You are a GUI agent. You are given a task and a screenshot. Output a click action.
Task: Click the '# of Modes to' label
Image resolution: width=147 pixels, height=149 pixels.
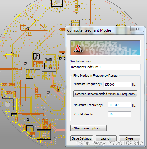(83, 114)
